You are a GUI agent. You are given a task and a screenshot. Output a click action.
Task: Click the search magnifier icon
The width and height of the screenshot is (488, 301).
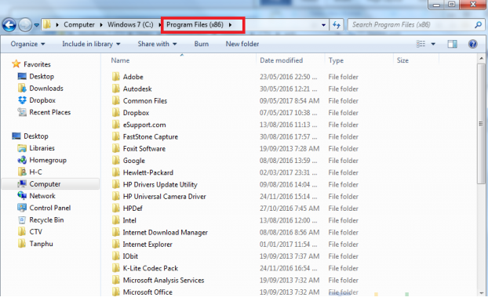(479, 25)
